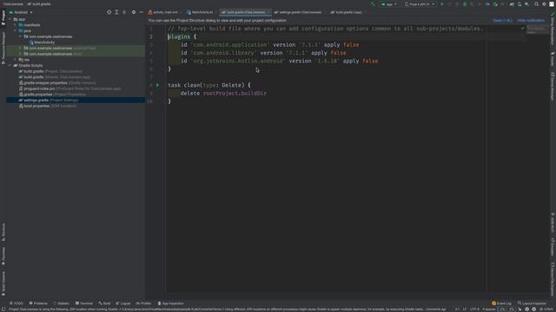Open the Structure side tab
Screen dimensions: 556x312
pyautogui.click(x=3, y=232)
